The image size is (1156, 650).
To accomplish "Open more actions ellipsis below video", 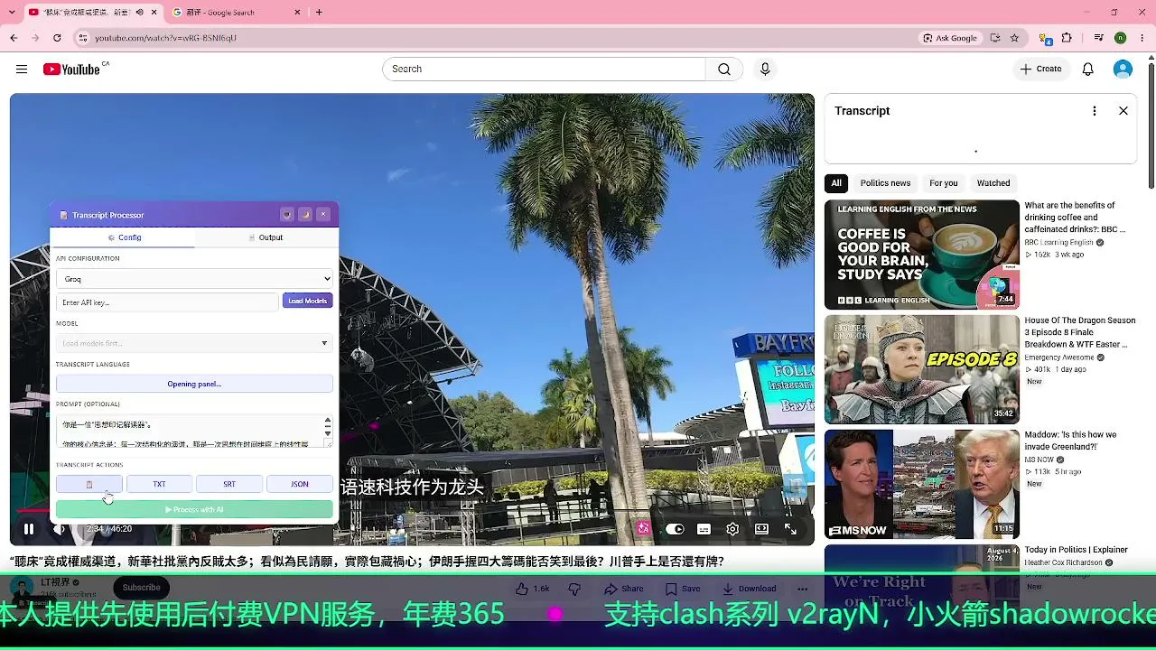I will point(802,589).
